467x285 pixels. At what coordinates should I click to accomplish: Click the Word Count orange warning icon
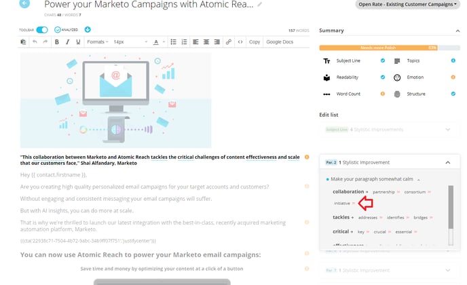click(383, 94)
